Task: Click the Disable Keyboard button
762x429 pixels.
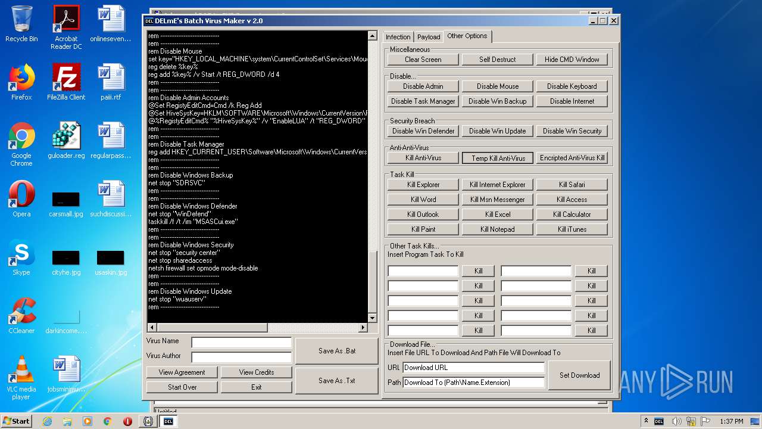Action: tap(572, 86)
